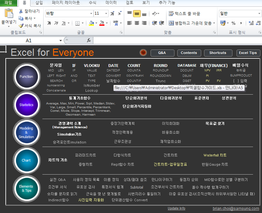262x213 pixels.
Task: Expand the borders dropdown arrow
Action: click(x=82, y=23)
